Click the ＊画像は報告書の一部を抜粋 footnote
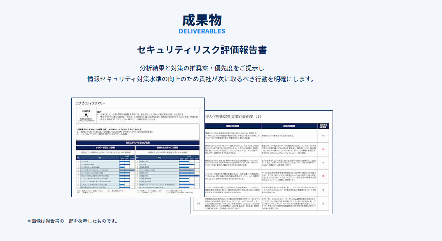This screenshot has height=241, width=442. click(73, 221)
